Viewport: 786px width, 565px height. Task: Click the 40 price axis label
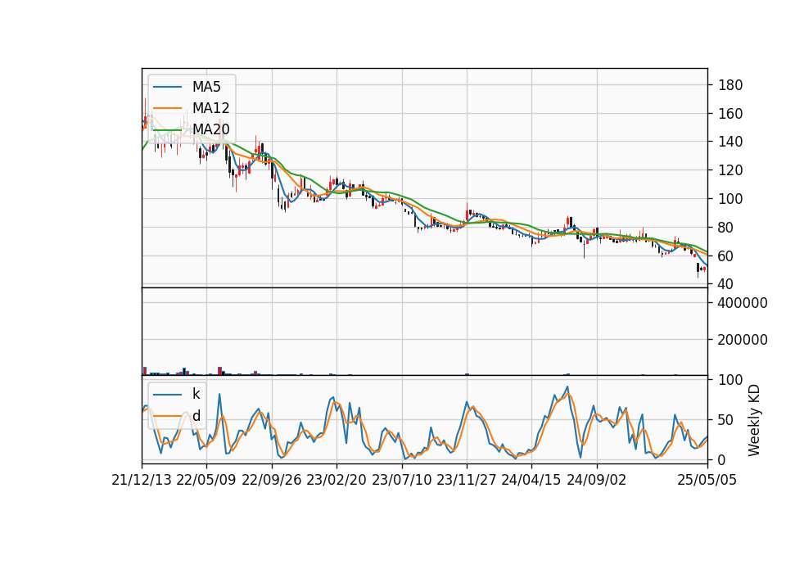point(726,284)
